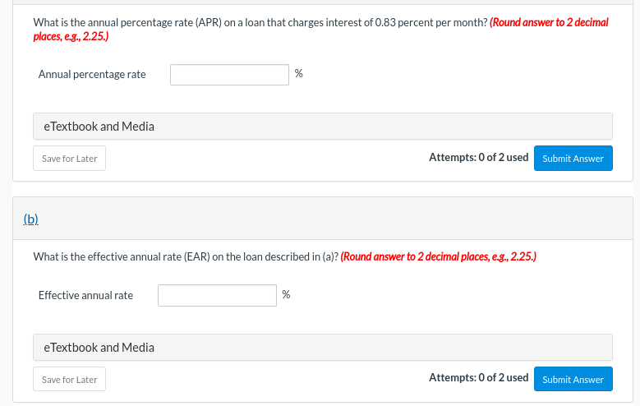Expand eTextbook and Media under EAR question

click(x=322, y=347)
